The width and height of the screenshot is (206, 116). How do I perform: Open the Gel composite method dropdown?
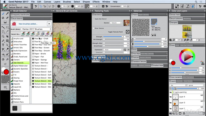[178, 85]
